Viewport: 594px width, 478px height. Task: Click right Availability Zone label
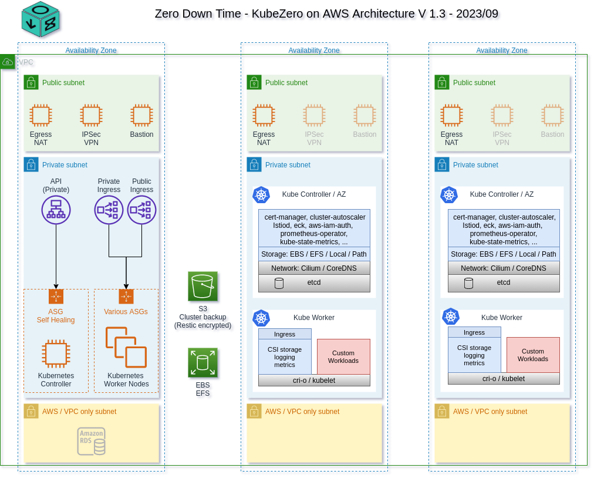502,51
